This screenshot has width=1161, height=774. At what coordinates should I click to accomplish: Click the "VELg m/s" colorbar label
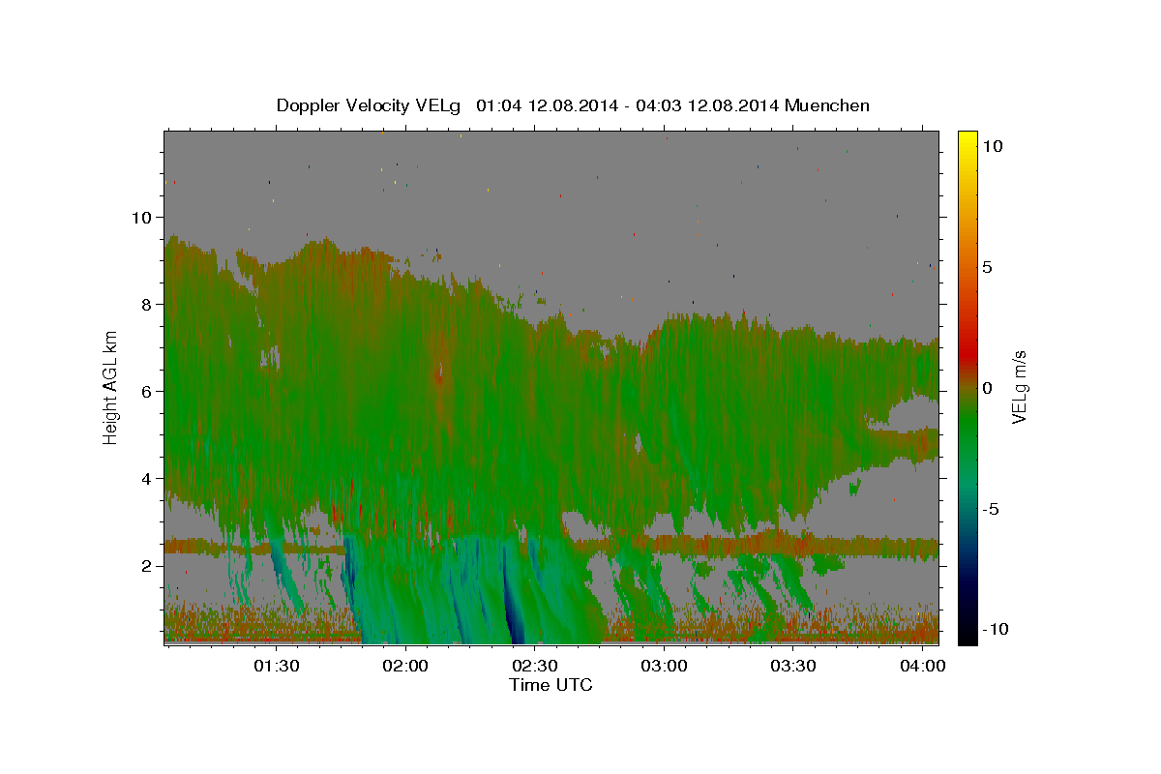click(x=1020, y=388)
